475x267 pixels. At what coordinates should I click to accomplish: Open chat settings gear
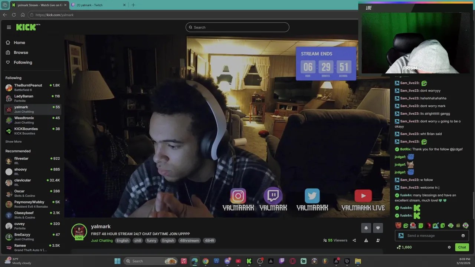point(449,247)
